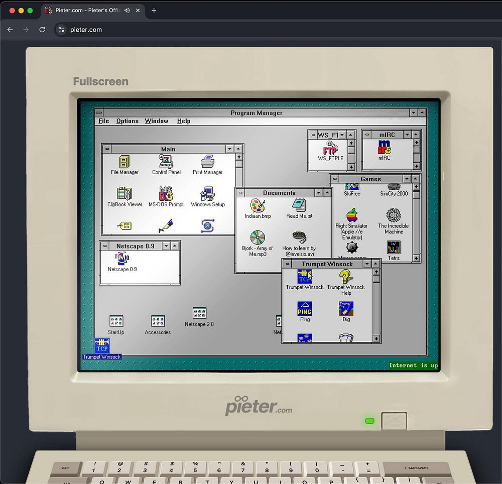Click the Internet is up status
This screenshot has width=502, height=484.
pyautogui.click(x=413, y=365)
